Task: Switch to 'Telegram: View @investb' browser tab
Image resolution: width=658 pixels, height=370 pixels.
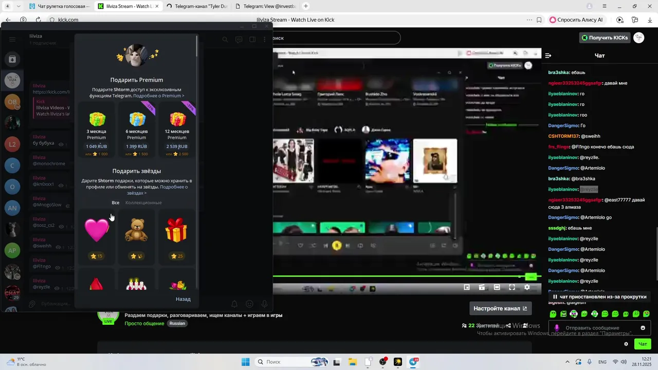Action: click(264, 6)
